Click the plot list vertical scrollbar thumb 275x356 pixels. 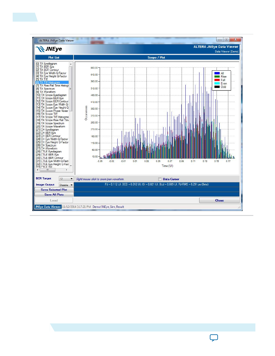click(x=71, y=89)
